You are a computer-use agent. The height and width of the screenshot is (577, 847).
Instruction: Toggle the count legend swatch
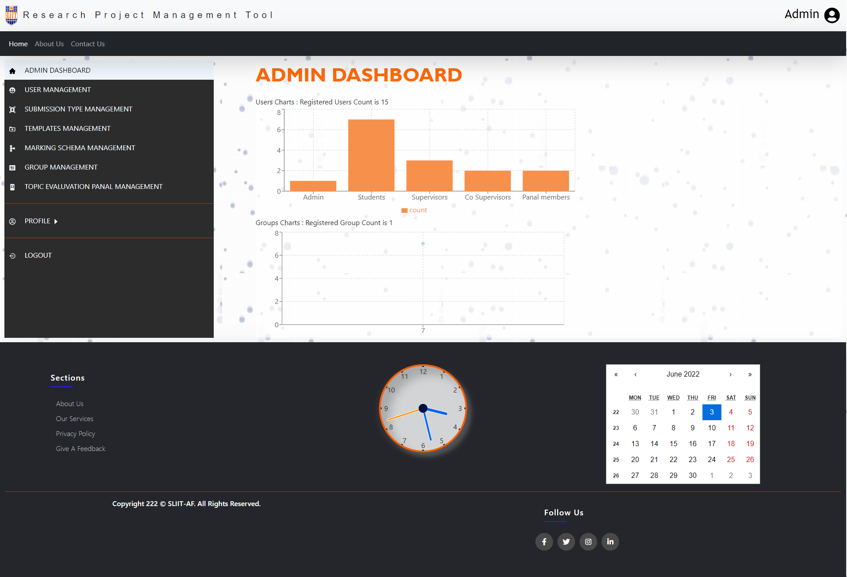point(405,211)
